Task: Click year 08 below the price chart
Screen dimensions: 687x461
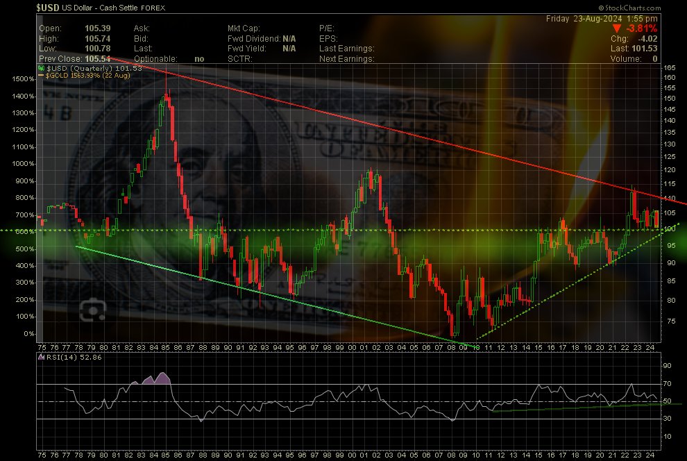Action: 451,348
